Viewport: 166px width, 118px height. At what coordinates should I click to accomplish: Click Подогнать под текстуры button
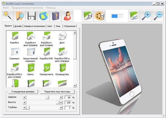[57, 92]
